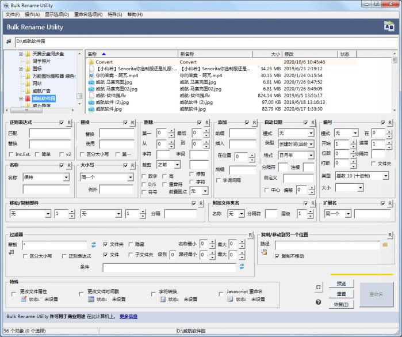Click the R reset button in the RegEx panel

(x=69, y=123)
